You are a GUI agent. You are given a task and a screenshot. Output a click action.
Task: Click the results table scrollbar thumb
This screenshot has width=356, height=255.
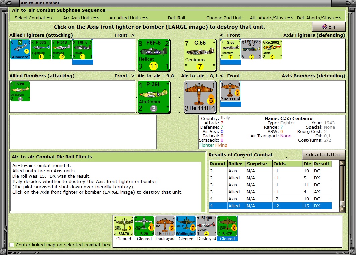342,203
